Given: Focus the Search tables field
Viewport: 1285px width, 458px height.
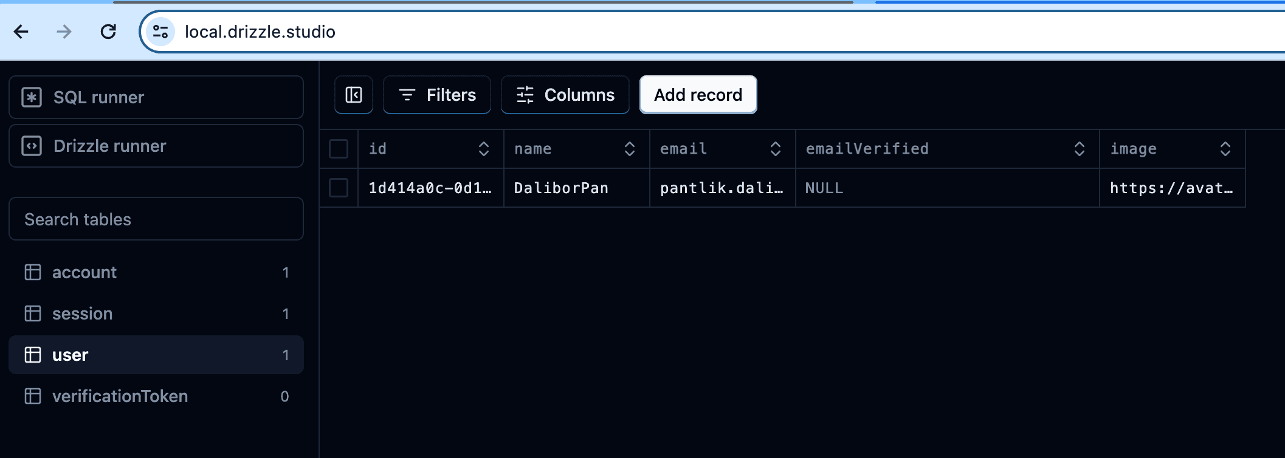Looking at the screenshot, I should pyautogui.click(x=156, y=219).
